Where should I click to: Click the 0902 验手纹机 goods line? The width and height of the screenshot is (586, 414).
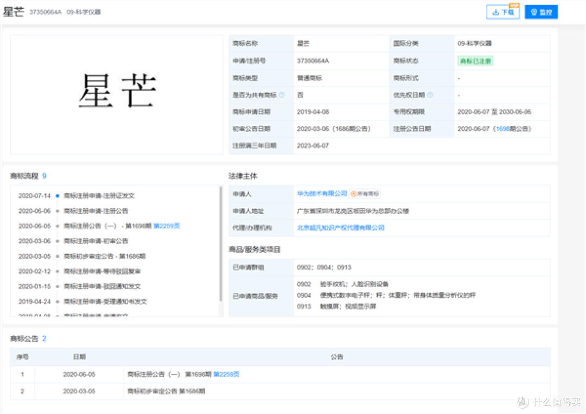(343, 284)
